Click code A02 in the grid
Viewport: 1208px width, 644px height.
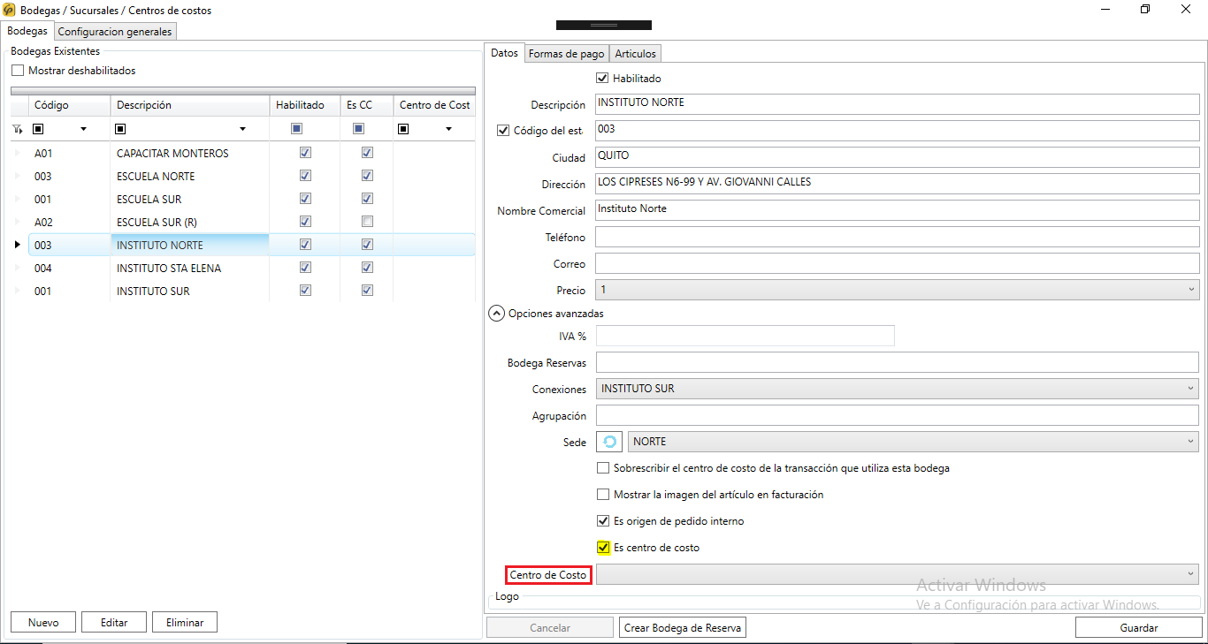[x=43, y=222]
